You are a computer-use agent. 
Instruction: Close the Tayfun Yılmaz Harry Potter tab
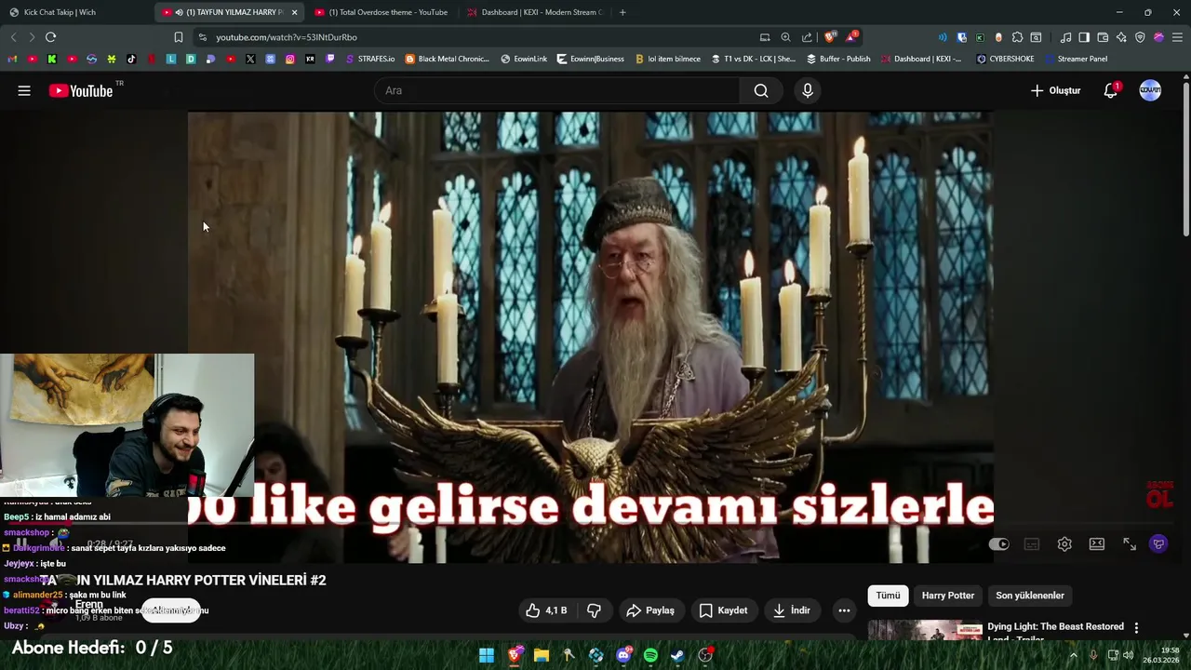pyautogui.click(x=294, y=12)
